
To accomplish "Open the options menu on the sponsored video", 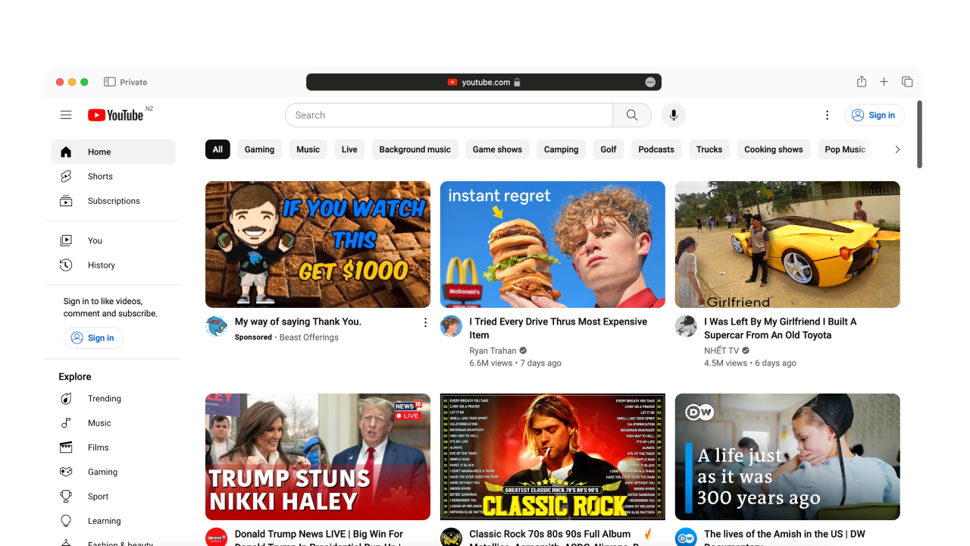I will 425,322.
